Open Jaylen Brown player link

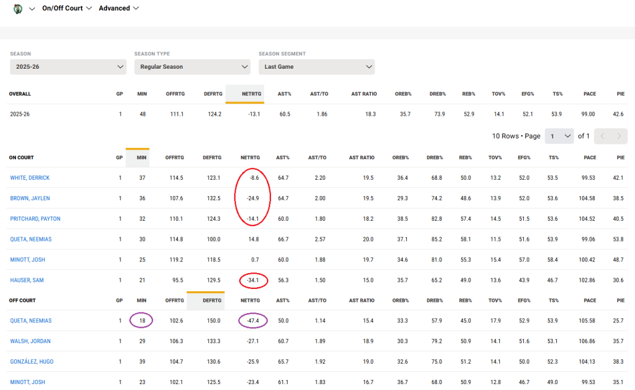point(29,199)
